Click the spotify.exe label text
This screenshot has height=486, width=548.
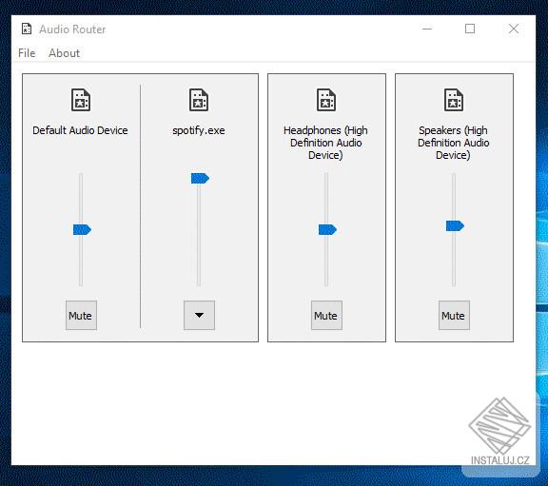tap(199, 130)
